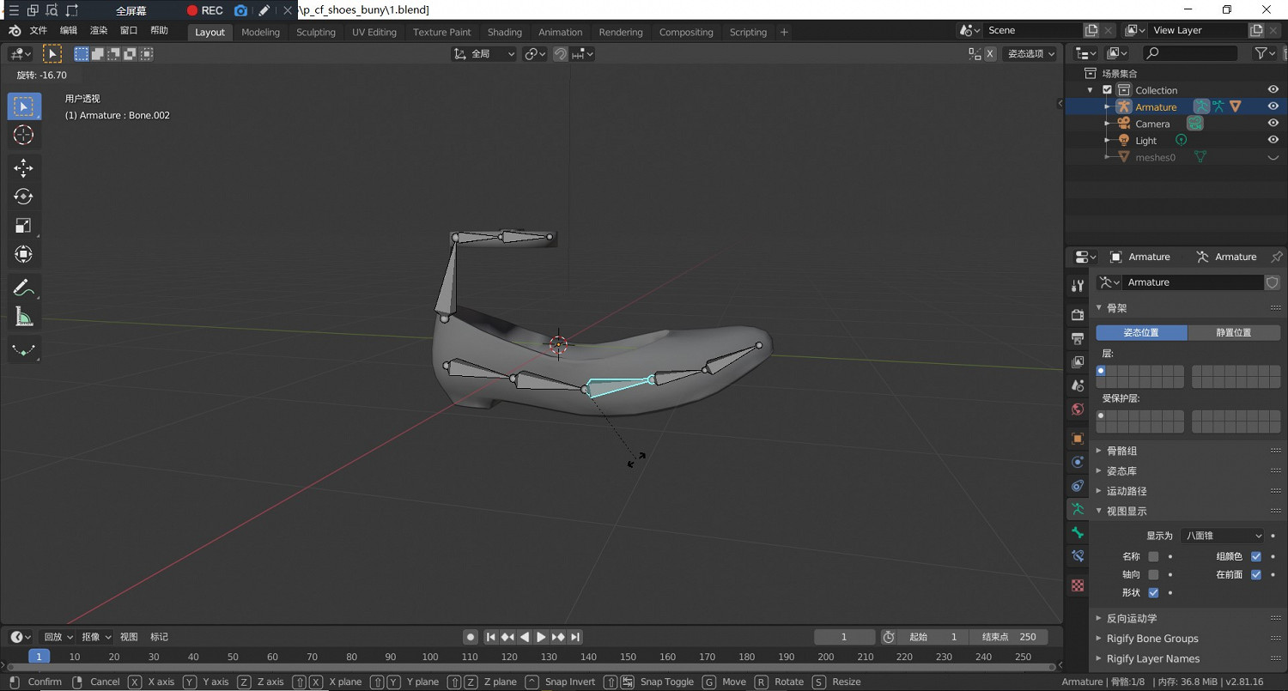Screen dimensions: 1288x691
Task: Expand the Rigify Bone Groups panel
Action: point(1151,639)
